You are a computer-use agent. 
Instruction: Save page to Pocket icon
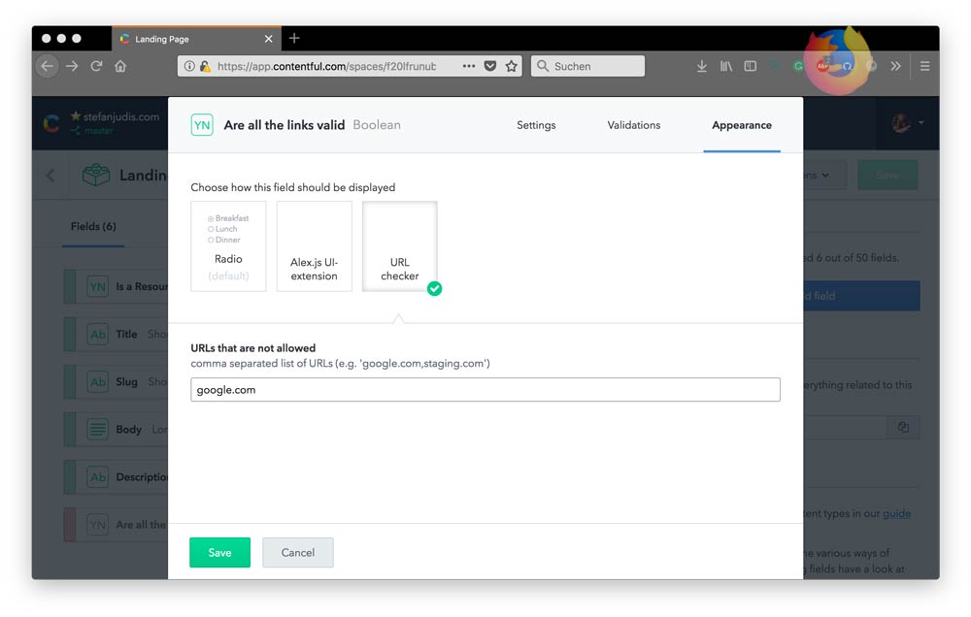(x=489, y=66)
